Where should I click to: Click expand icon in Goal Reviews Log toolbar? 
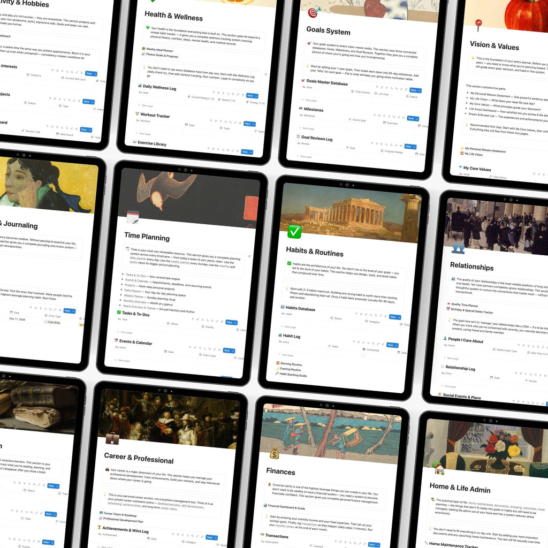point(397,145)
